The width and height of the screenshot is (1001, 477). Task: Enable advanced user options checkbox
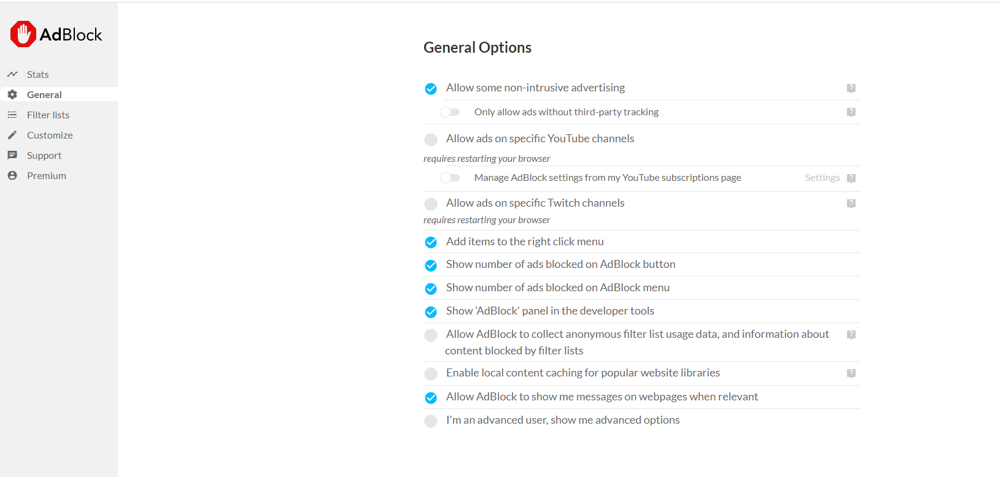click(431, 421)
